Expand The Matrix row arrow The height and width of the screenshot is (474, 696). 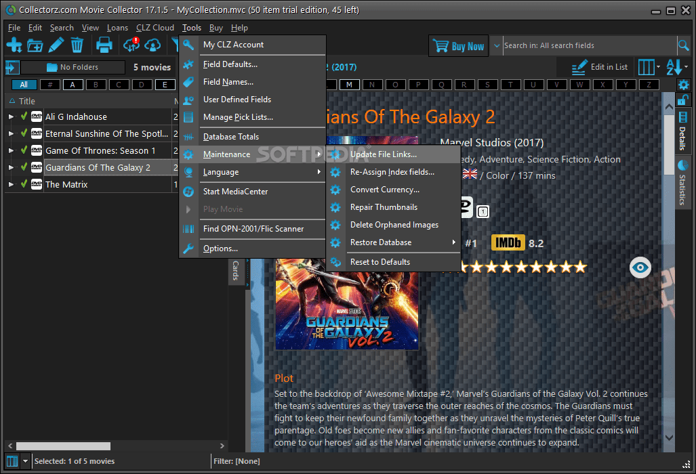click(11, 184)
